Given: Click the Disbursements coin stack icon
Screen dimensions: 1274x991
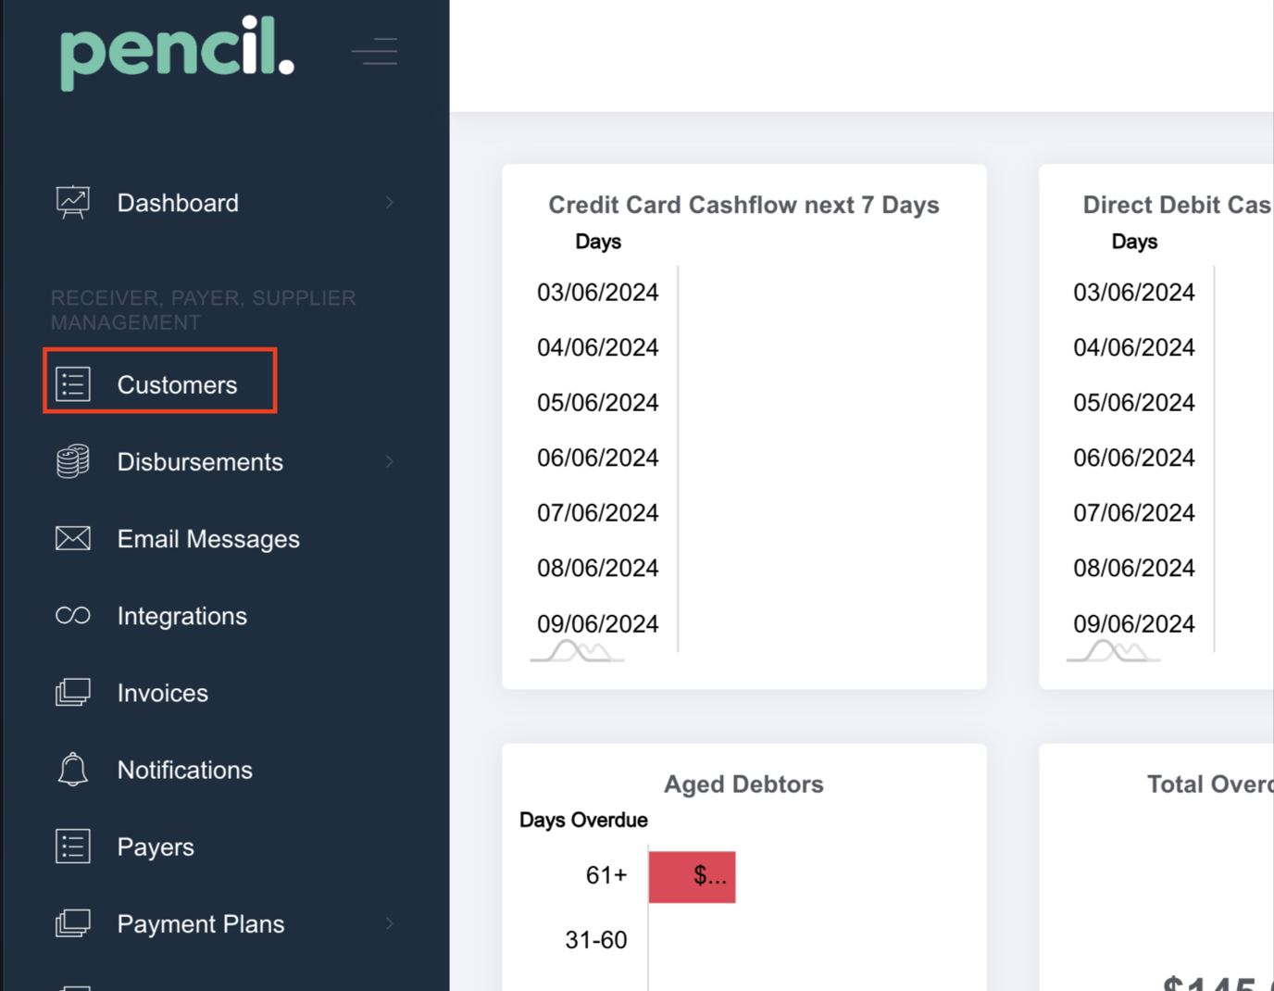Looking at the screenshot, I should pyautogui.click(x=72, y=461).
